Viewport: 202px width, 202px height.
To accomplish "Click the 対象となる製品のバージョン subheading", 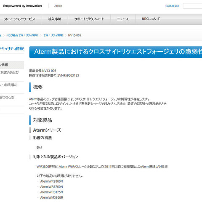I will point(56,157).
